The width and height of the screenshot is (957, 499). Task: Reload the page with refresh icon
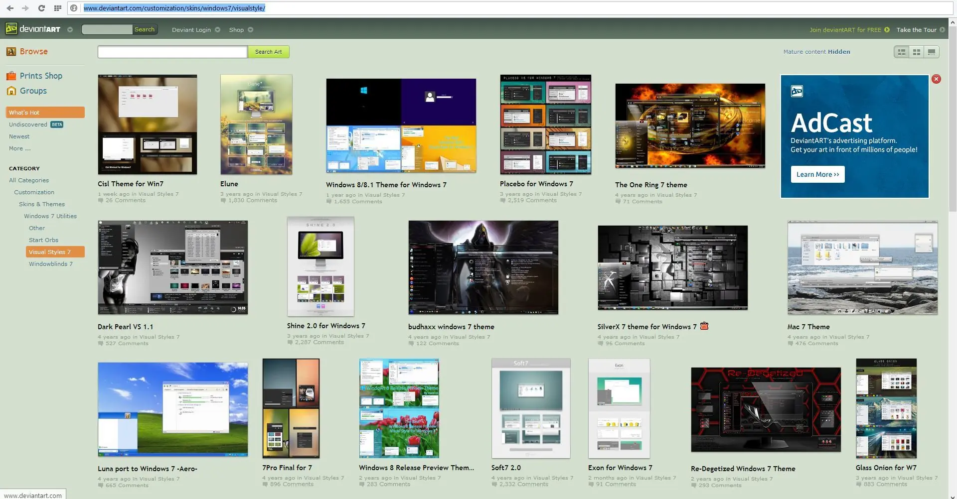tap(41, 8)
